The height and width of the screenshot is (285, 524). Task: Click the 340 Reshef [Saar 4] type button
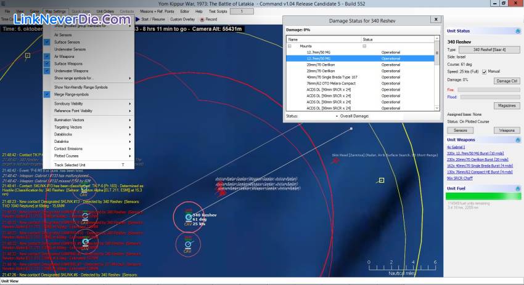pyautogui.click(x=489, y=50)
